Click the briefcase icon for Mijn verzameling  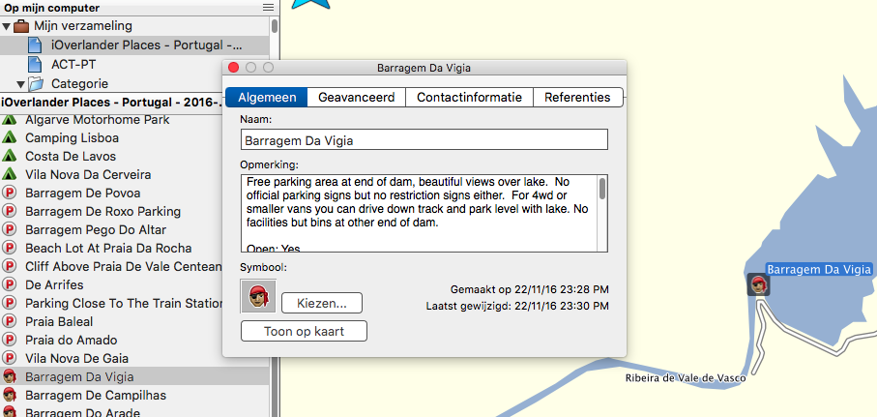click(21, 26)
